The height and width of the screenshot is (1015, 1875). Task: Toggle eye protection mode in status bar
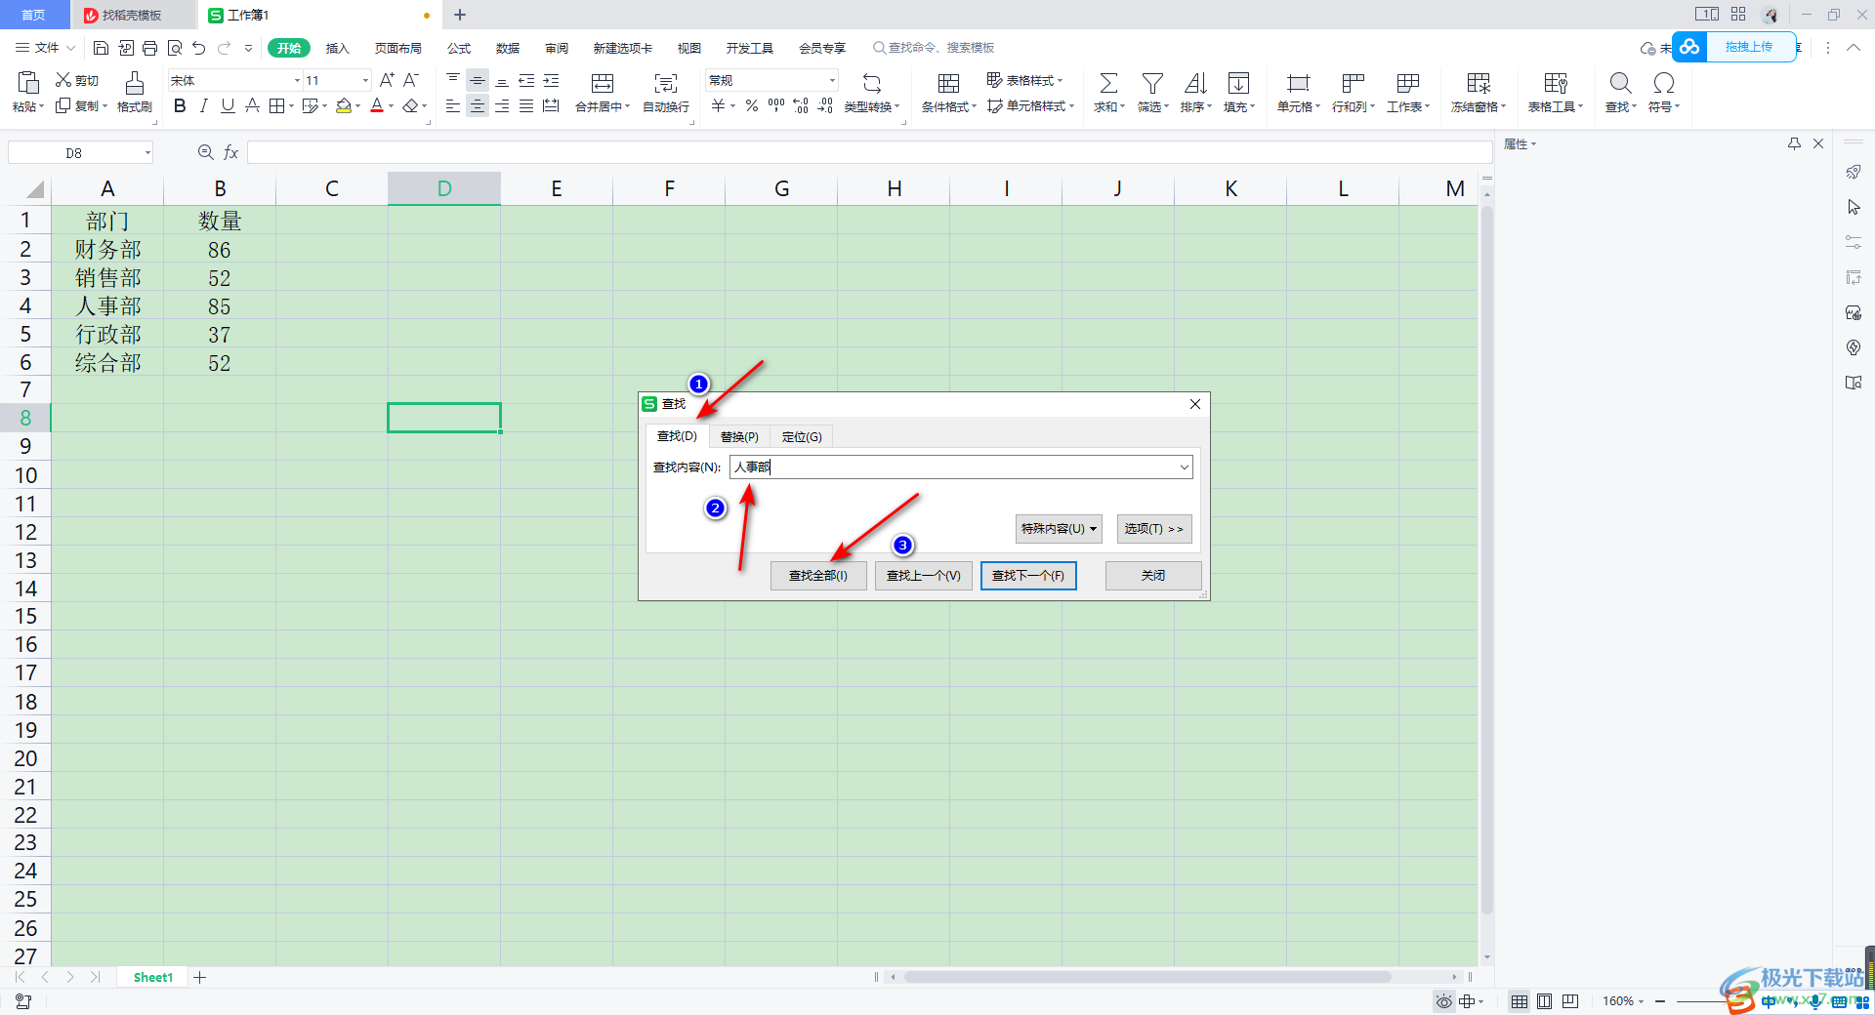(x=1443, y=1001)
